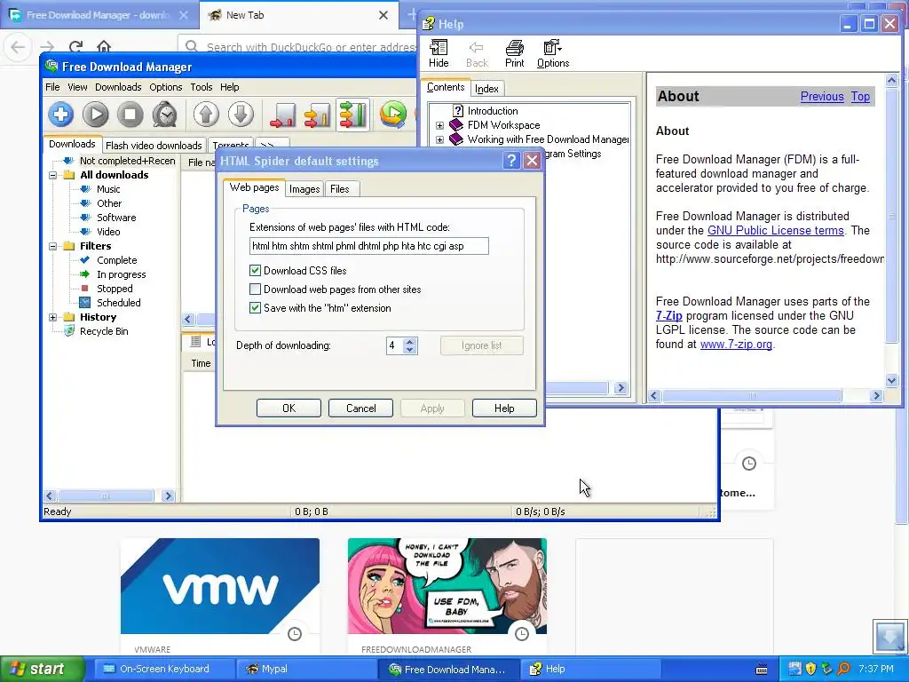The image size is (909, 682).
Task: Switch to the Images tab in dialog
Action: (x=304, y=189)
